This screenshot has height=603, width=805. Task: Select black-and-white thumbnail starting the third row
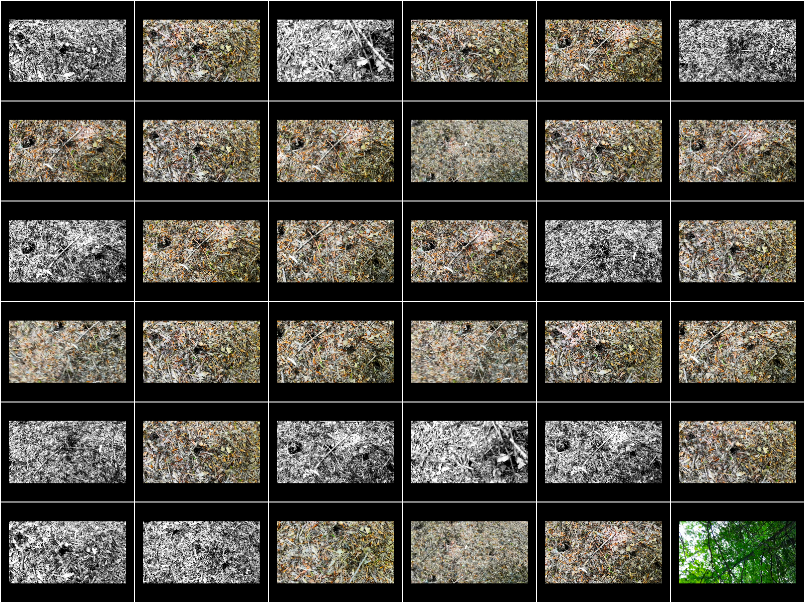67,251
